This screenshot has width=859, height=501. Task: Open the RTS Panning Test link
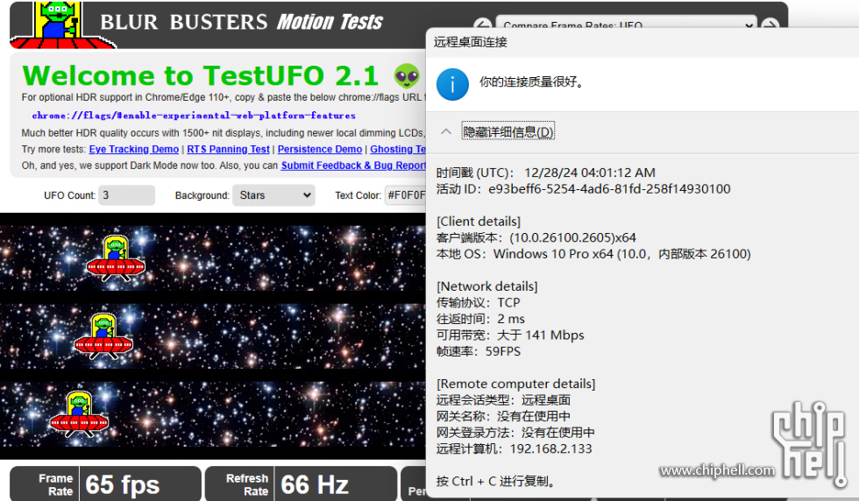[228, 149]
